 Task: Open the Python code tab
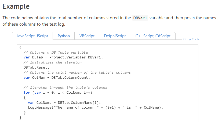(64, 36)
